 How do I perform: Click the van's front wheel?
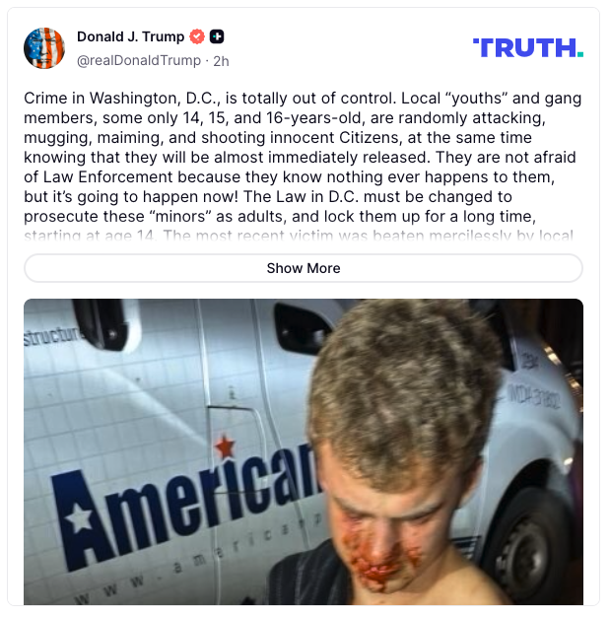pos(527,551)
